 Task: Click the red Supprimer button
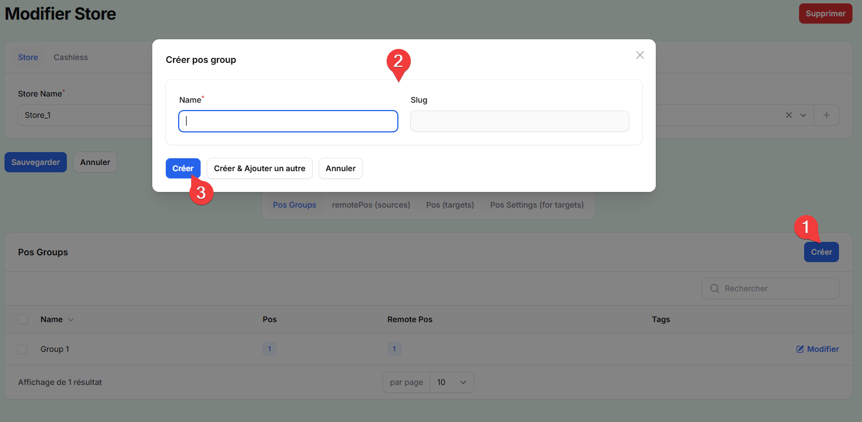[x=825, y=13]
